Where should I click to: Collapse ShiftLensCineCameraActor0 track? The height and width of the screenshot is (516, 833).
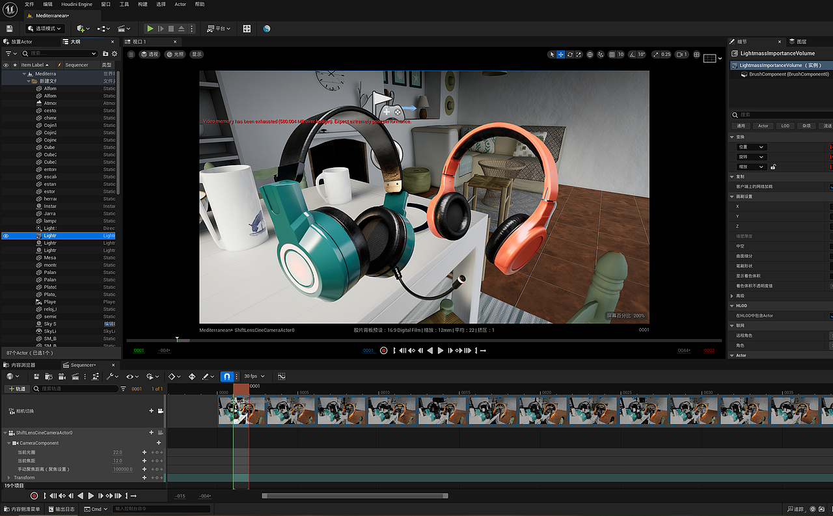[5, 433]
